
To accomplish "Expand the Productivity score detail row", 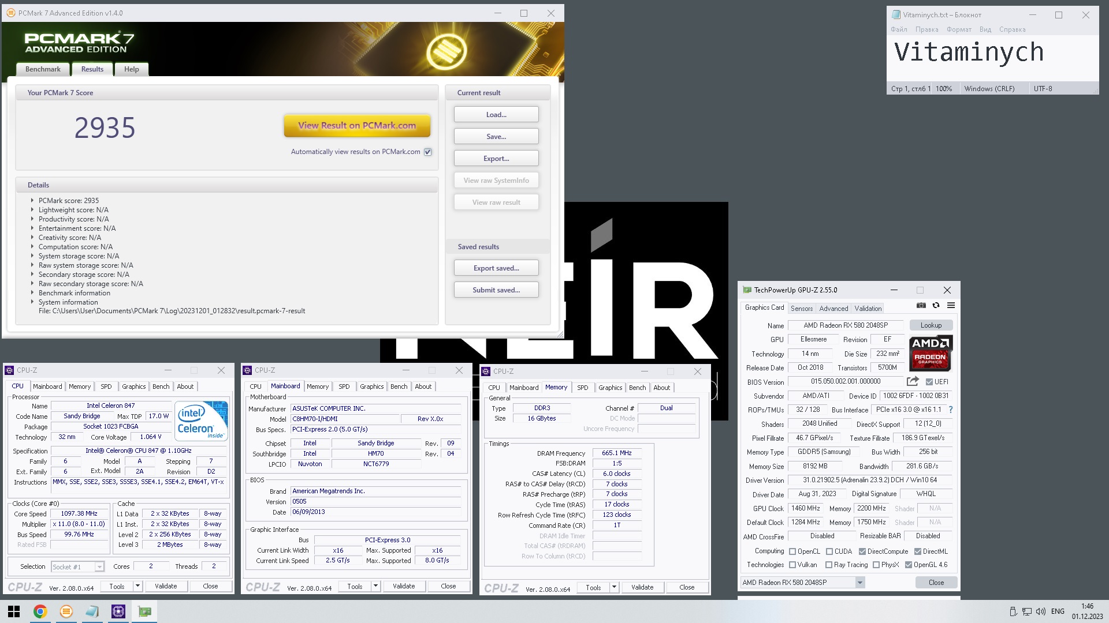I will [x=32, y=219].
